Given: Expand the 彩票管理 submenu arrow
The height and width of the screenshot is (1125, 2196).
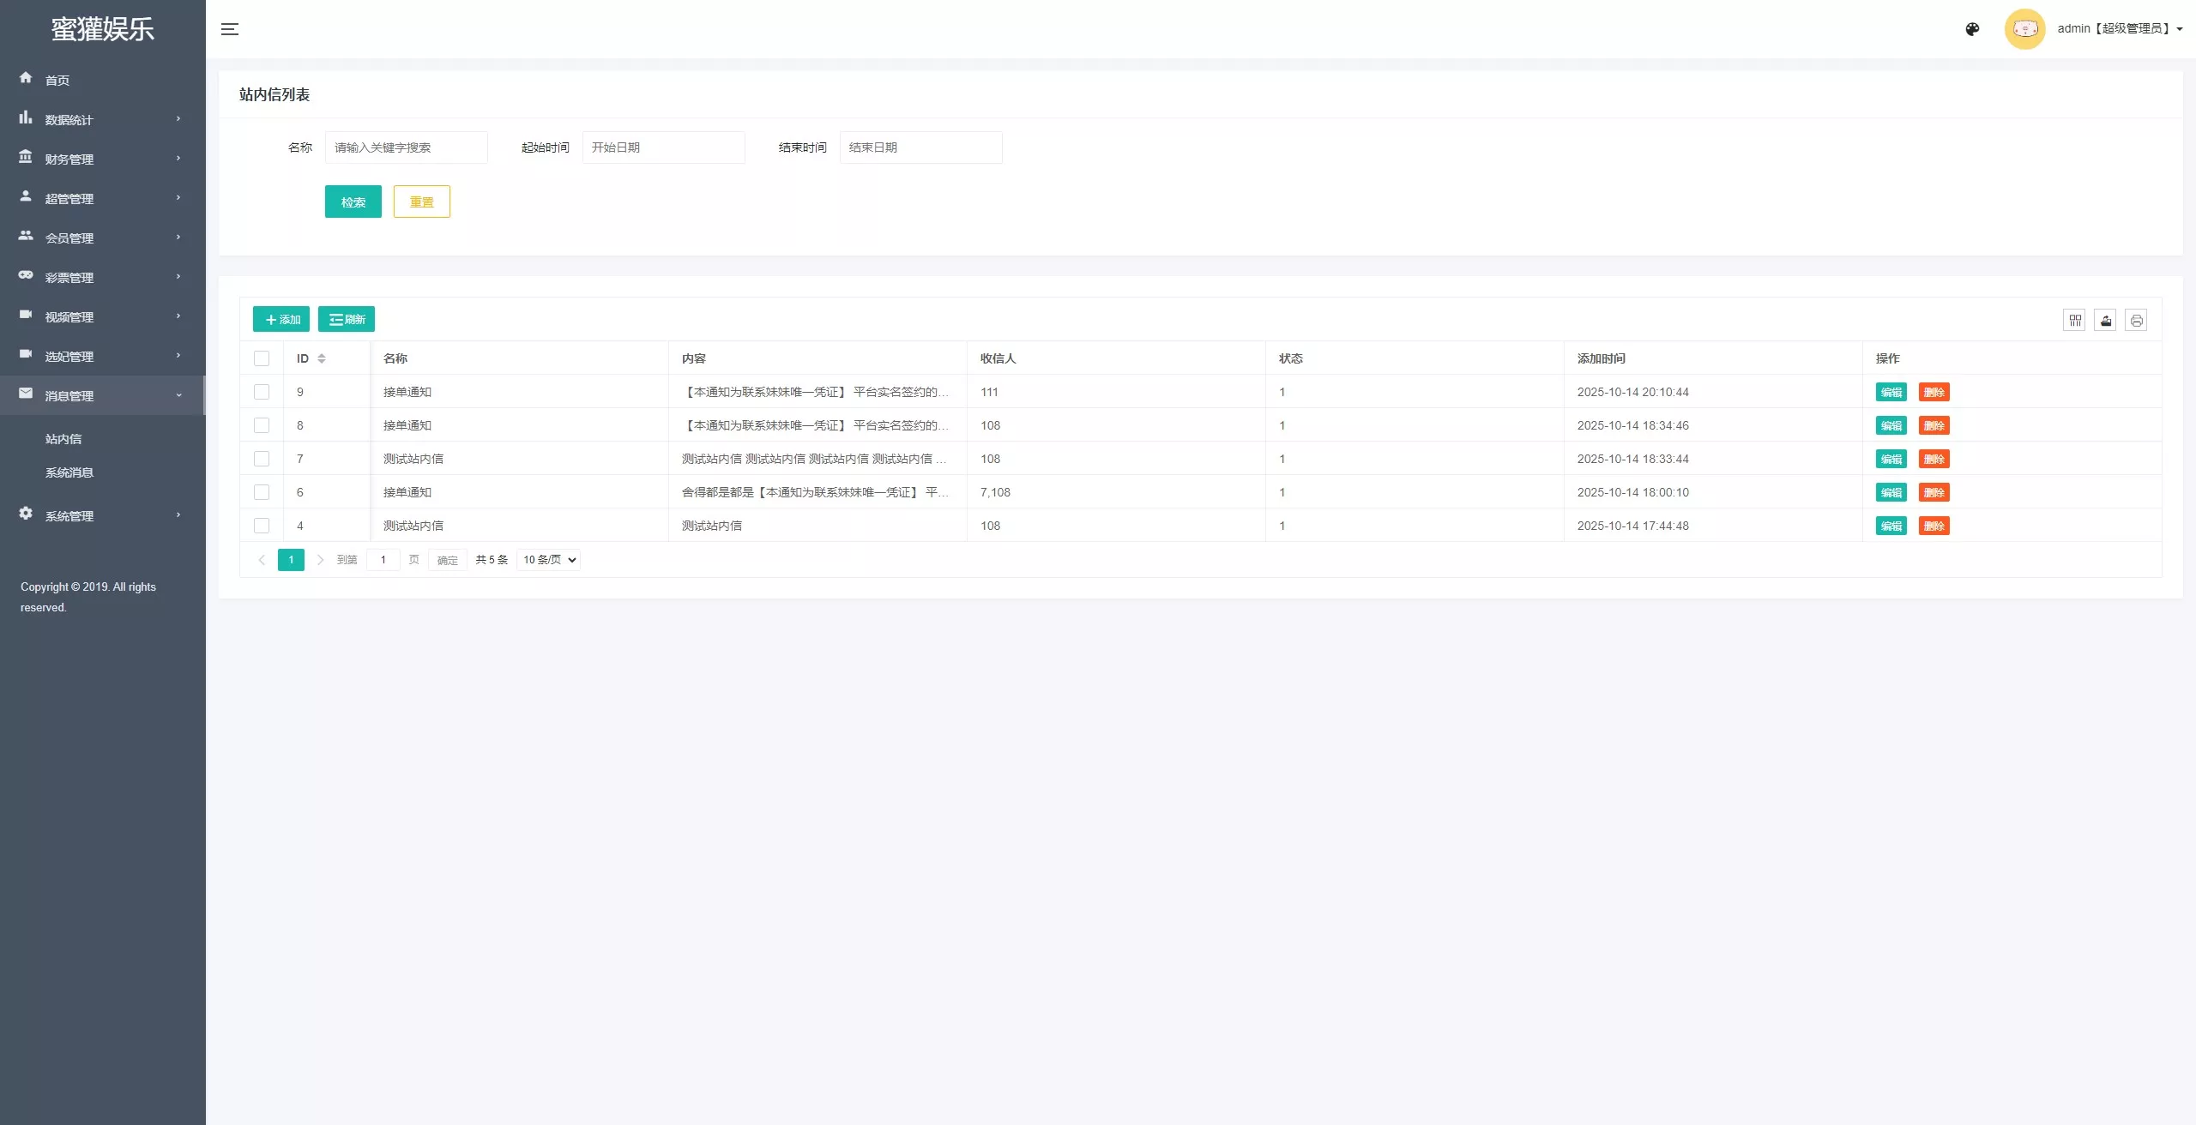Looking at the screenshot, I should click(178, 277).
